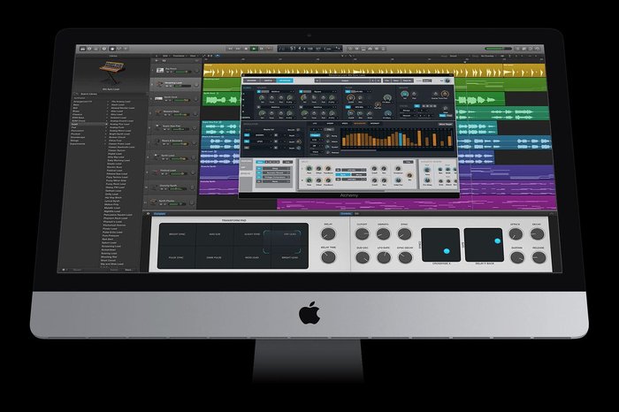Select the Bright Sync Transform Pad cell
Screen dimensions: 619x412
pos(177,234)
